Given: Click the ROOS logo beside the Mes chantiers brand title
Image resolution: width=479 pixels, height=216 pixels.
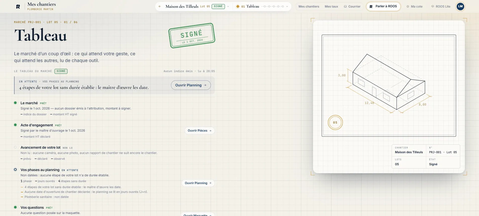Looking at the screenshot, I should (x=18, y=7).
